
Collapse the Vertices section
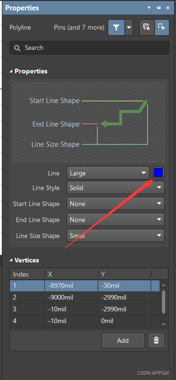11,260
